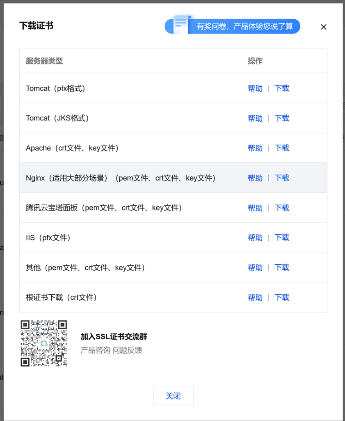Click 帮助 for Tomcat（pfx格式）
Screen dimensions: 345x421
point(255,88)
